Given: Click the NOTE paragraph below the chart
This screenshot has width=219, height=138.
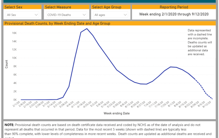Looking at the screenshot, I should click(108, 131).
